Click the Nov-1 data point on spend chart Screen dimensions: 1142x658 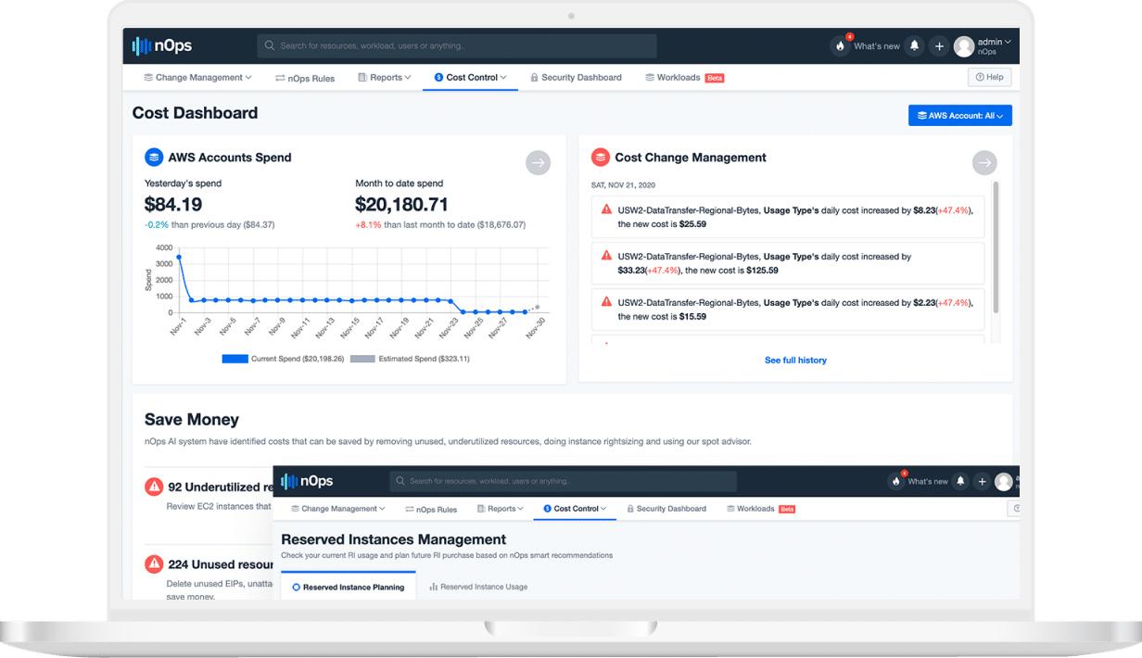(x=178, y=257)
